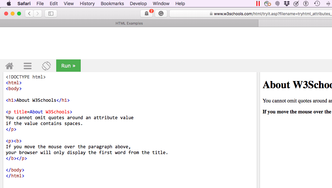Click the Bluetooth menu bar icon

328,3
